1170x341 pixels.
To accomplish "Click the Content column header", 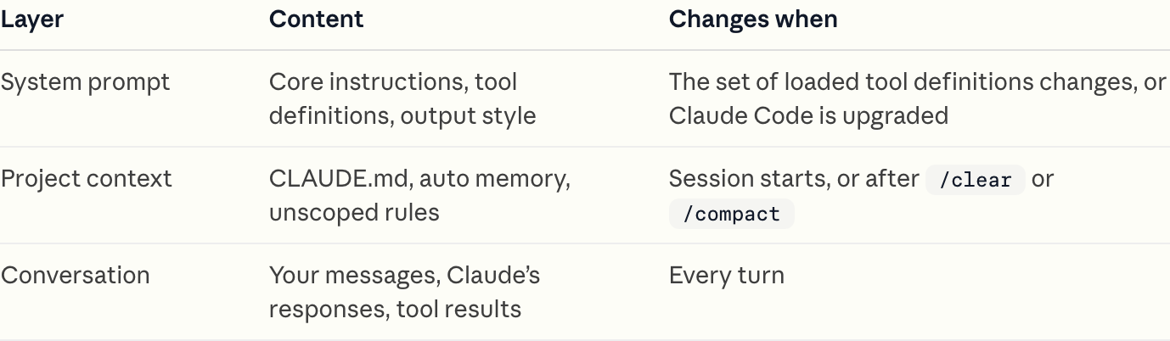I will pyautogui.click(x=316, y=20).
